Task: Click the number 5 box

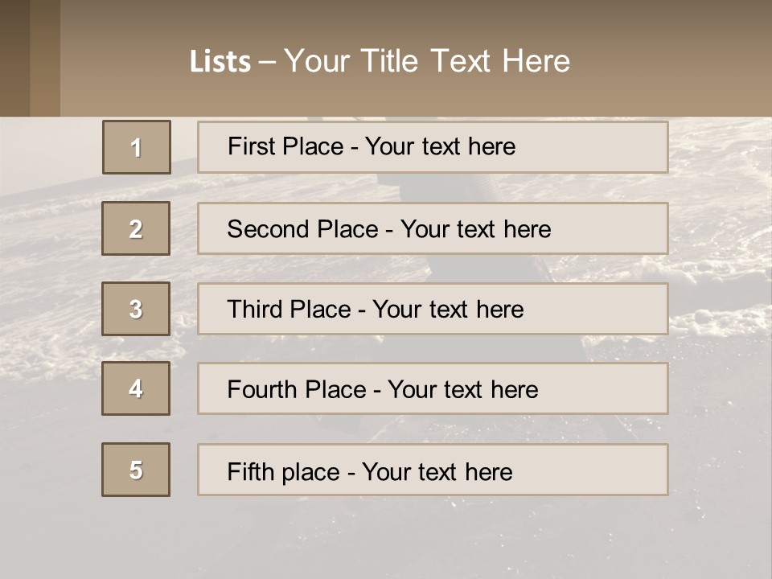Action: pos(136,470)
